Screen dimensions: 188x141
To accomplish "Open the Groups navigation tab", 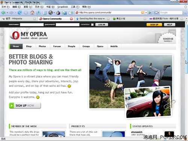I will [x=86, y=46].
